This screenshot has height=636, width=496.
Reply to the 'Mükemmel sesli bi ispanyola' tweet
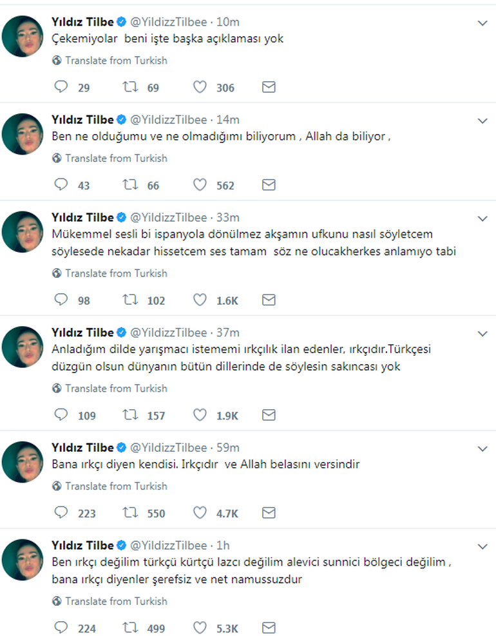61,300
